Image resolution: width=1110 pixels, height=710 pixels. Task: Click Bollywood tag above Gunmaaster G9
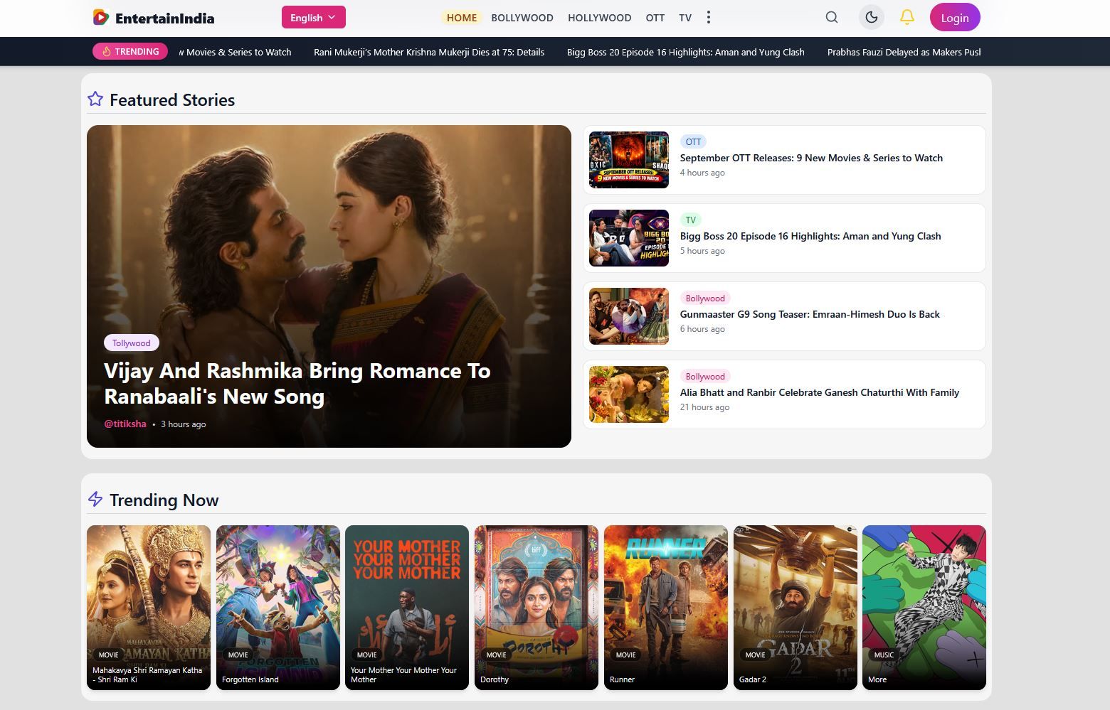(x=705, y=298)
